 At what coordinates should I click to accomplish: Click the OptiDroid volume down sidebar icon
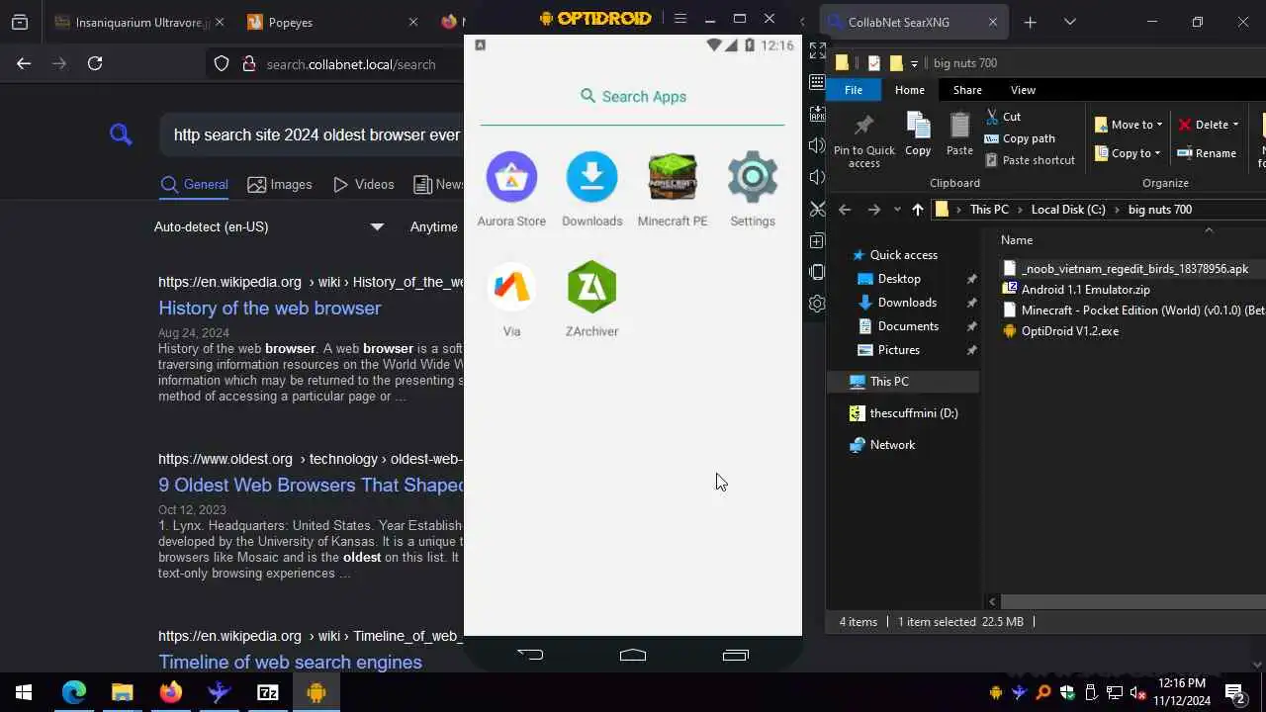coord(817,177)
